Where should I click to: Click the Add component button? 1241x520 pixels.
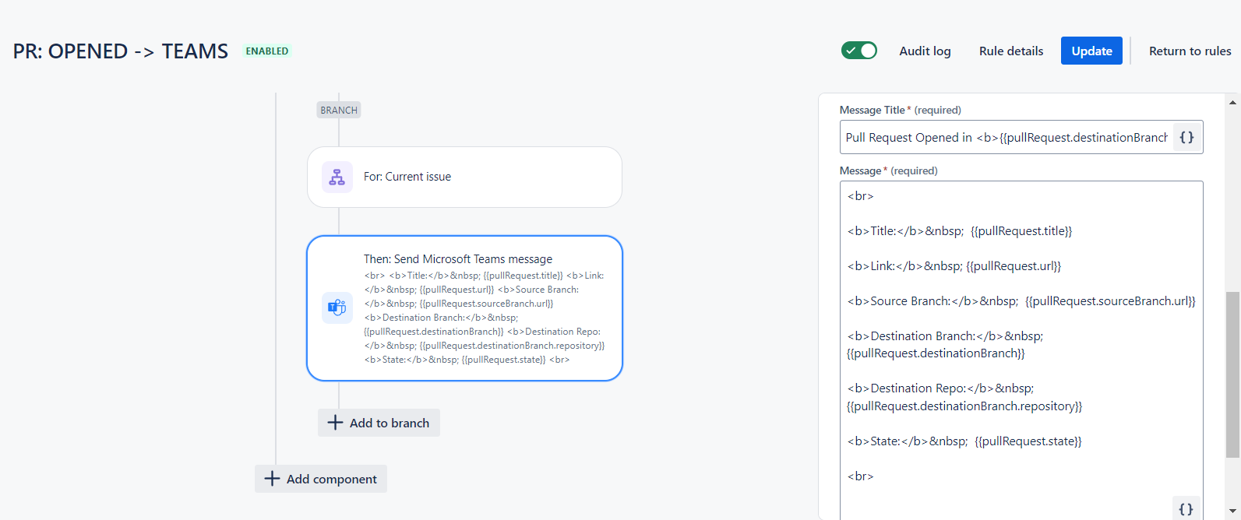tap(321, 479)
